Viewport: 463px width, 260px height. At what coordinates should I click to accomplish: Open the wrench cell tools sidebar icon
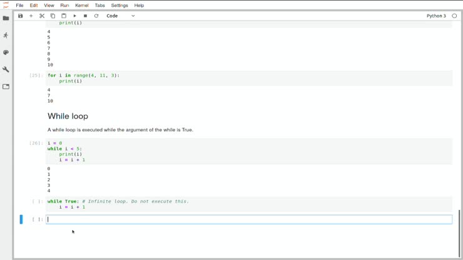[x=6, y=69]
